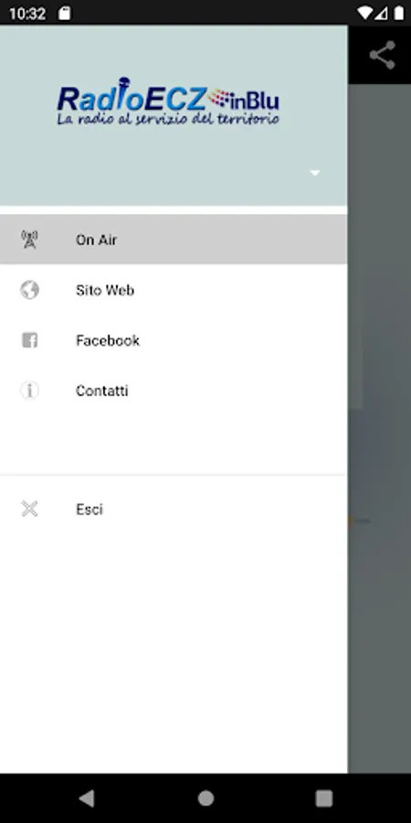
Task: Select the On Air menu item
Action: pyautogui.click(x=174, y=240)
